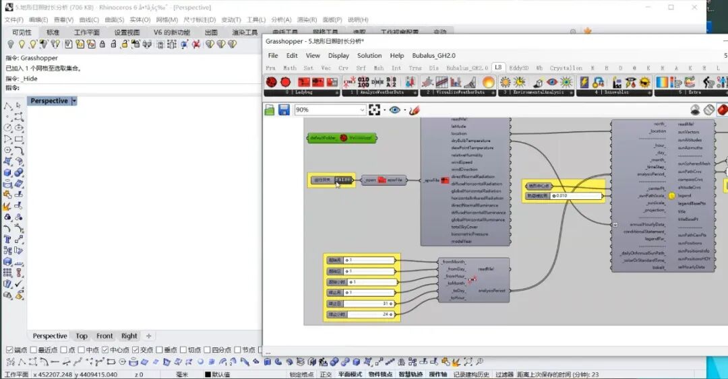The width and height of the screenshot is (728, 379).
Task: Toggle 物件锁点 in the status bar
Action: (380, 374)
